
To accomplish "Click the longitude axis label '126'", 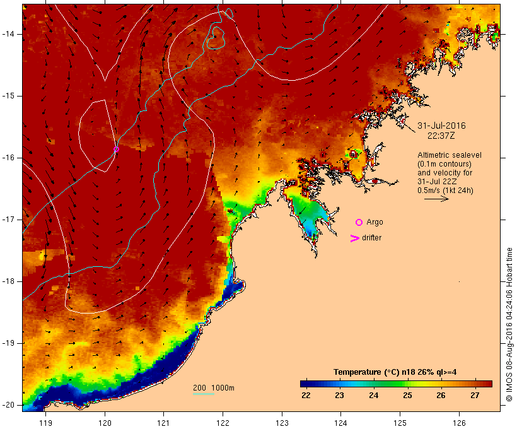I will click(459, 423).
